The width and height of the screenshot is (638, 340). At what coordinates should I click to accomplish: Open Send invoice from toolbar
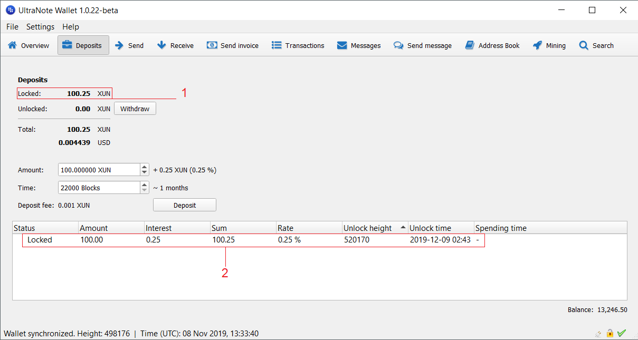pos(212,45)
